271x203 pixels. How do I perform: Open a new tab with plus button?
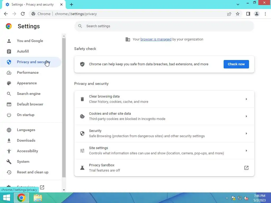point(71,4)
